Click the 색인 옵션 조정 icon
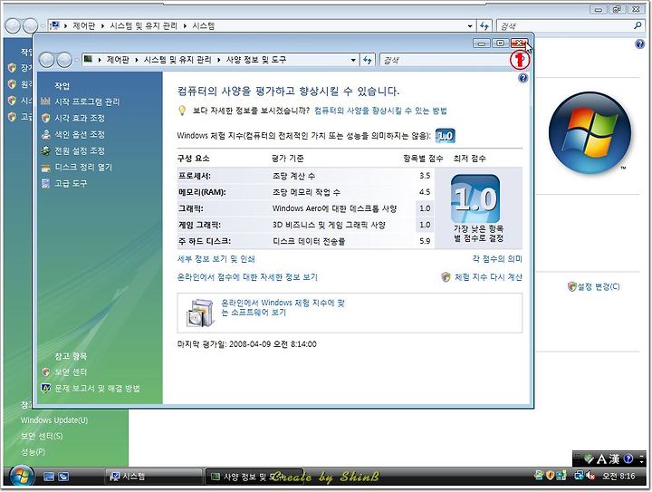652x492 pixels. click(x=46, y=134)
